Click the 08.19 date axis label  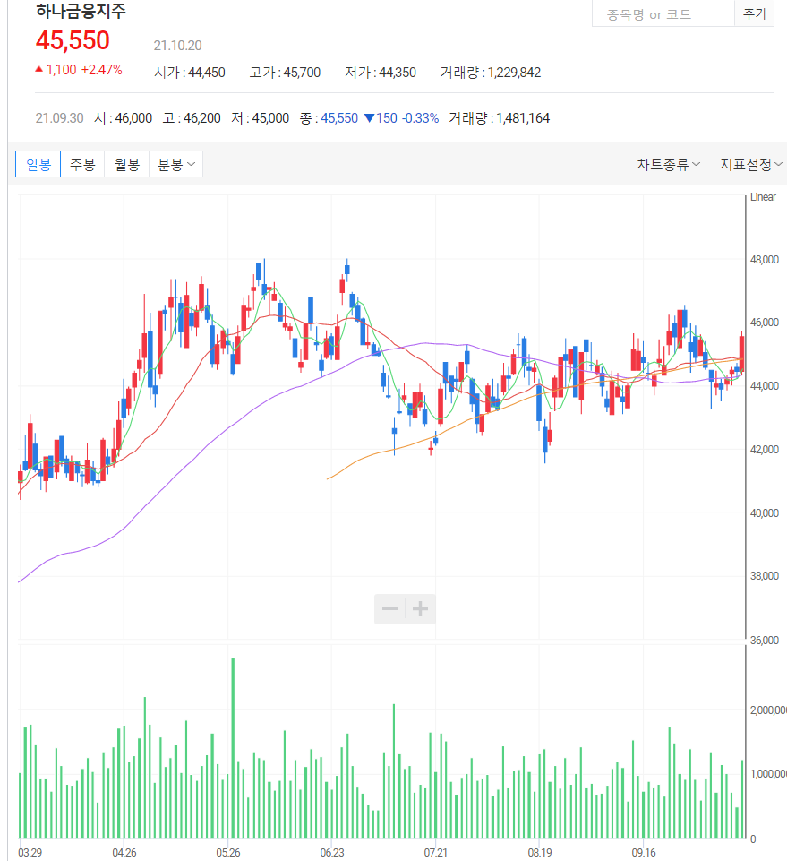[540, 852]
